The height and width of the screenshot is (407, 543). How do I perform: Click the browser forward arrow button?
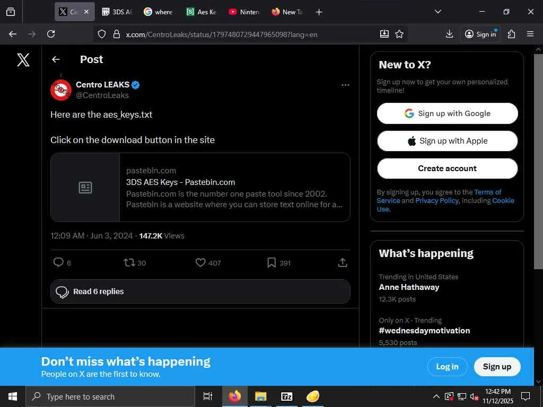[31, 34]
